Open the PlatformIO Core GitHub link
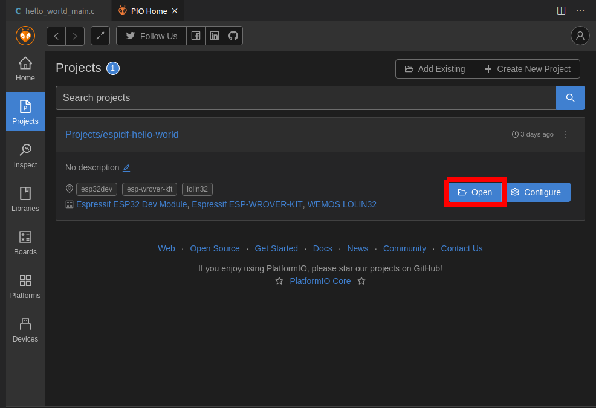The height and width of the screenshot is (408, 596). (320, 282)
